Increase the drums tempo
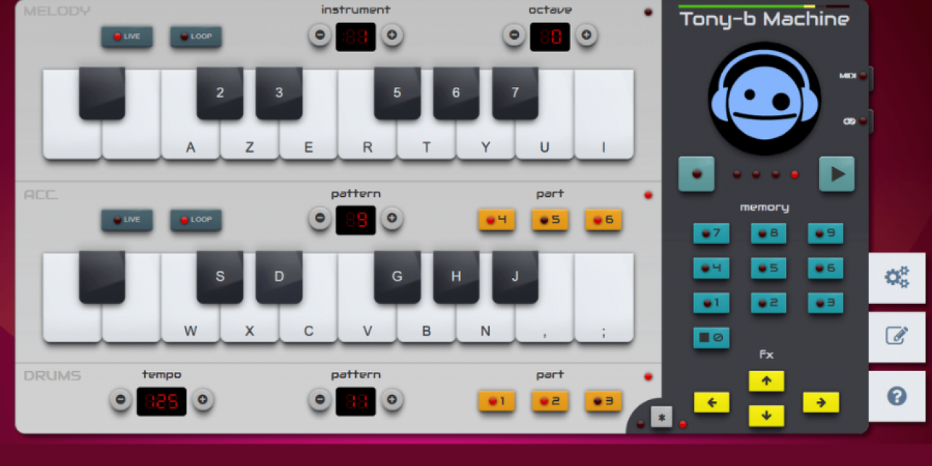Viewport: 932px width, 466px height. click(203, 400)
